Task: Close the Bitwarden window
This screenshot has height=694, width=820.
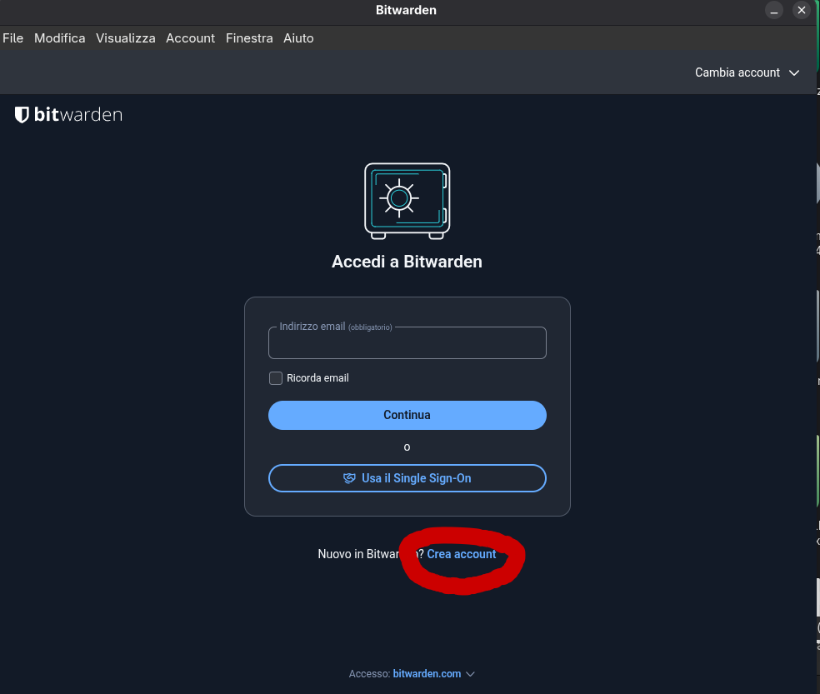Action: click(x=802, y=11)
